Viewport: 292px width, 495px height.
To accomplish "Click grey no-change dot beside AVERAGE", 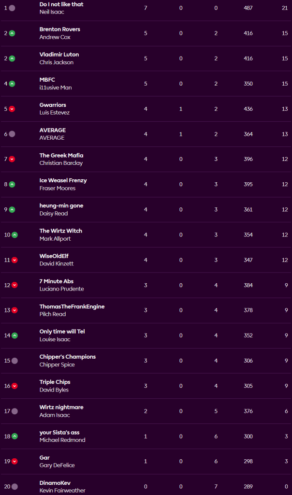I will pos(12,134).
